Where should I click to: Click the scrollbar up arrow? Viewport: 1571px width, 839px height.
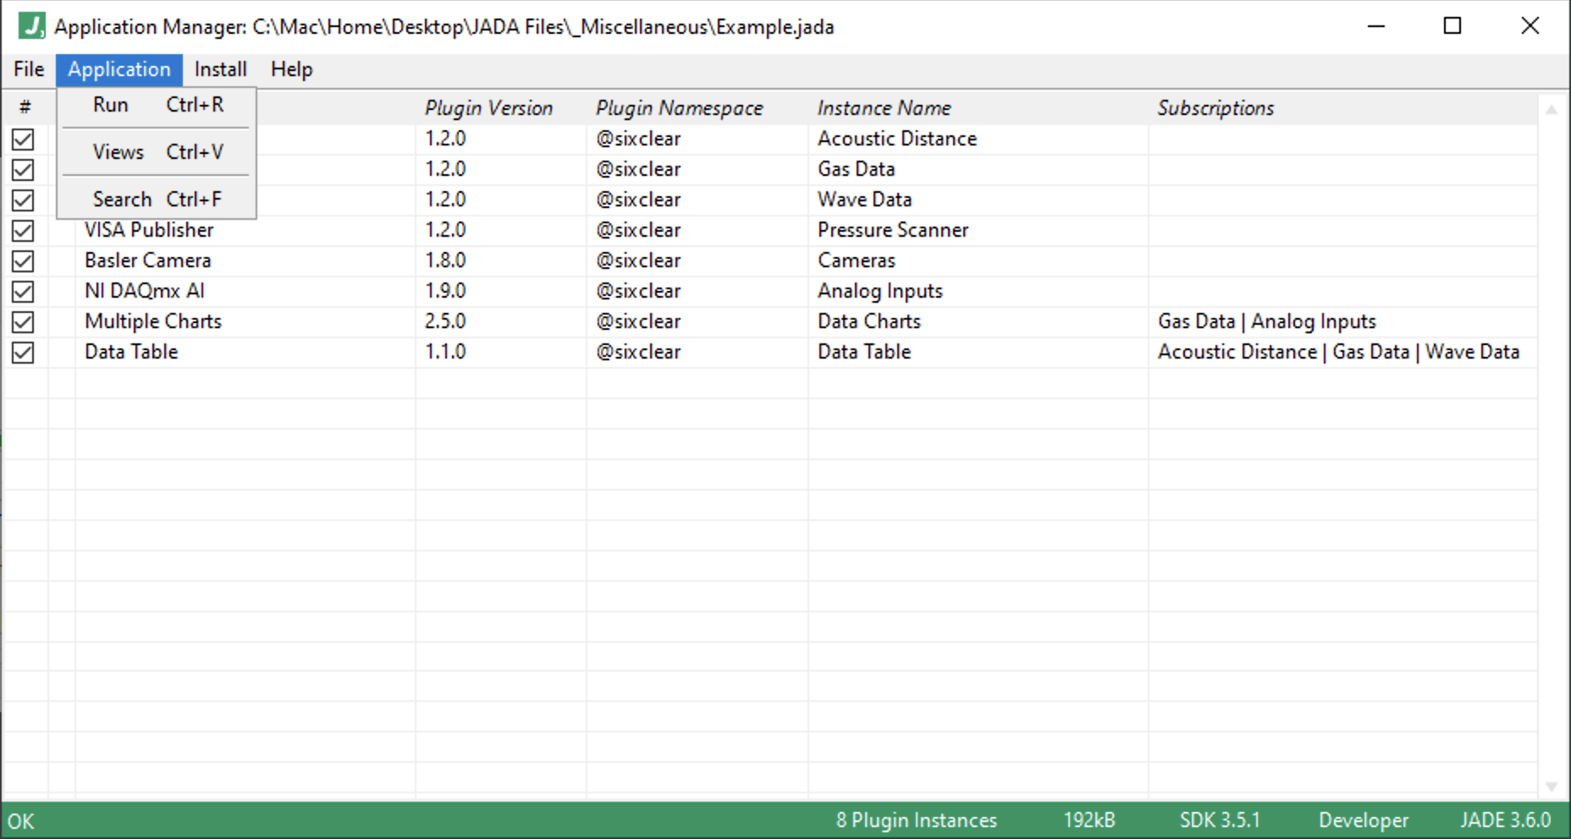click(x=1552, y=109)
